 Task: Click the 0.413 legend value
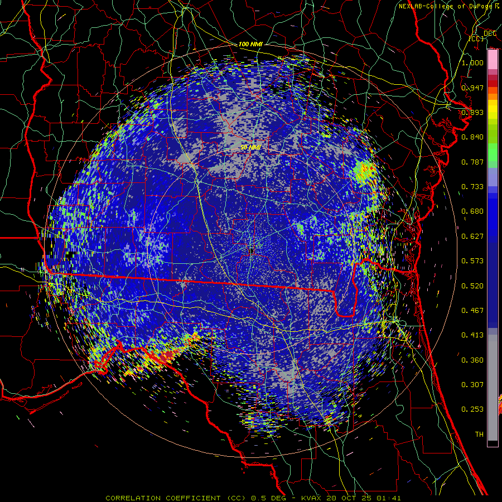(472, 335)
